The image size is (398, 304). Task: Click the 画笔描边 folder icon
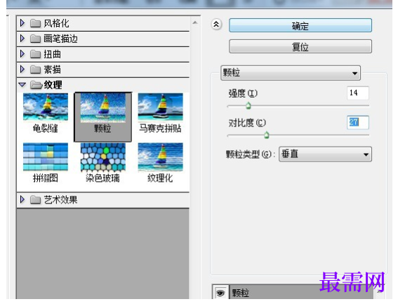(35, 39)
